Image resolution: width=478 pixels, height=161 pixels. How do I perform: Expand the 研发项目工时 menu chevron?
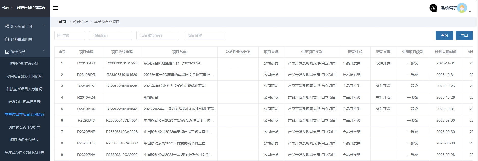(44, 25)
